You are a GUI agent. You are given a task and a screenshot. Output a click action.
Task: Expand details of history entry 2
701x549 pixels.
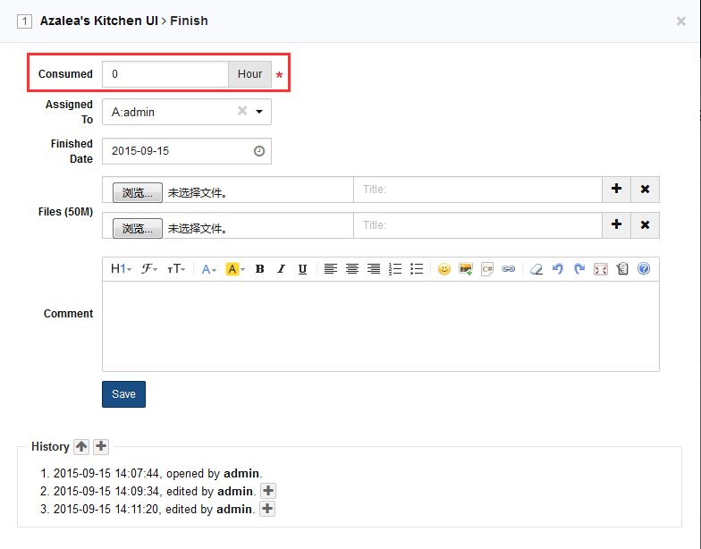point(267,491)
